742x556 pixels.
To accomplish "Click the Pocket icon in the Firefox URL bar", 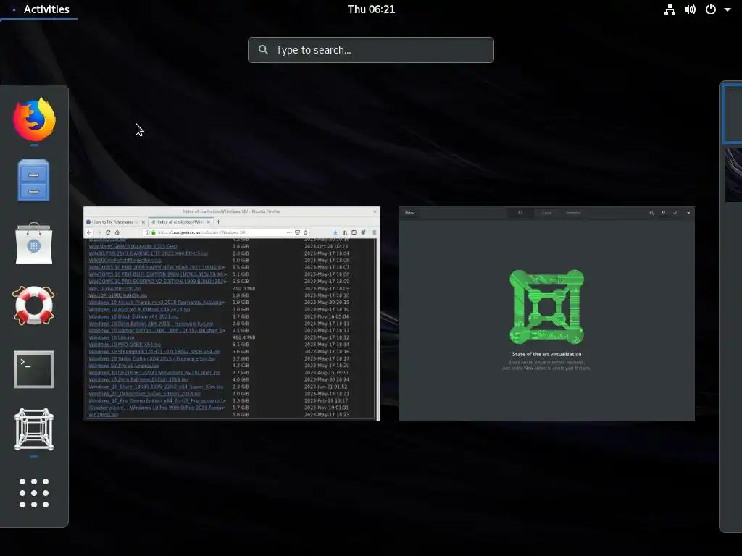I will [x=297, y=232].
